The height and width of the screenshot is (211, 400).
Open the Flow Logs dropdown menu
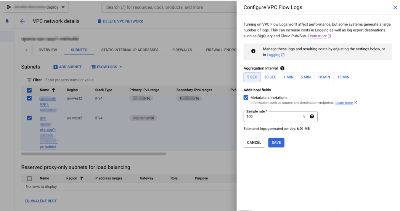(107, 67)
